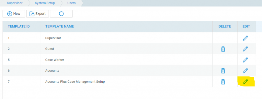This screenshot has height=99, width=262.
Task: Select the Case Worker row name
Action: click(x=55, y=60)
